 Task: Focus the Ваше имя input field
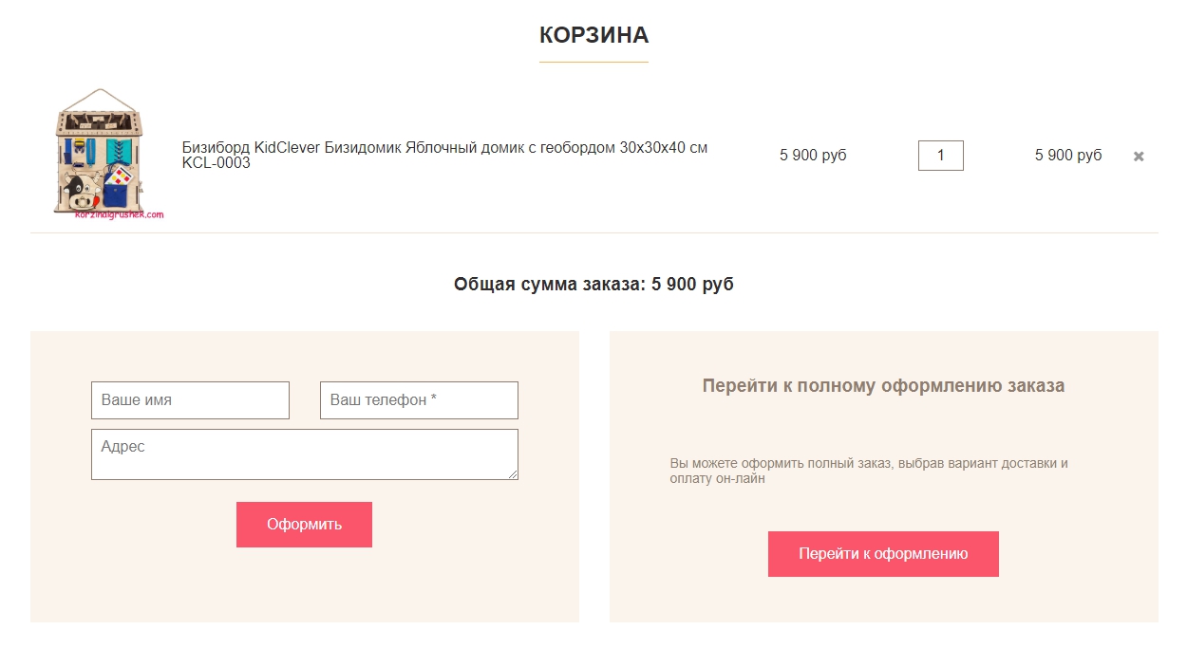pos(190,400)
